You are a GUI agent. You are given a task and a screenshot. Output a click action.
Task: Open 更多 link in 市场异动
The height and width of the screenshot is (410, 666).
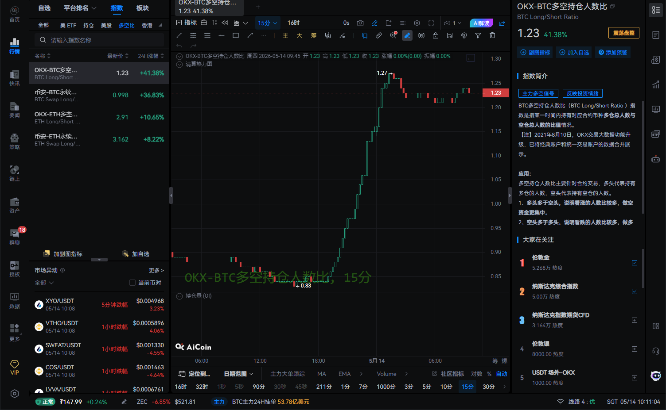156,270
